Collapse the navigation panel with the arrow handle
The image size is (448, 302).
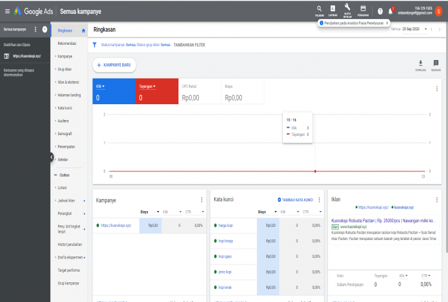(52, 157)
